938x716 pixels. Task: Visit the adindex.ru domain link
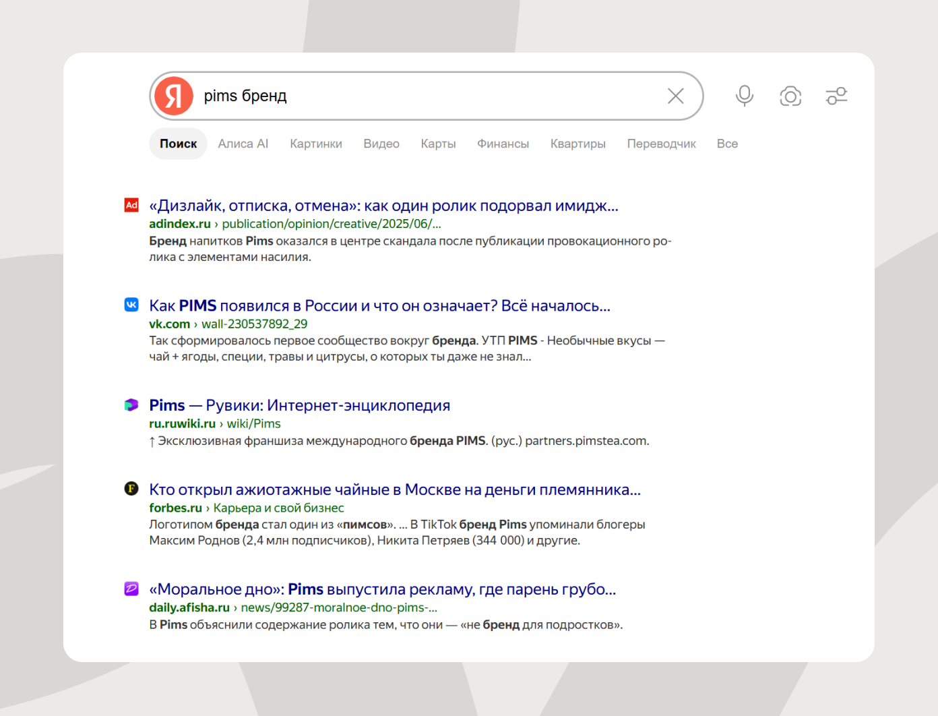click(180, 224)
